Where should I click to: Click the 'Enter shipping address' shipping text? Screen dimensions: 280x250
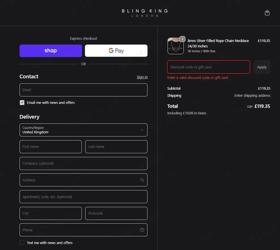252,95
